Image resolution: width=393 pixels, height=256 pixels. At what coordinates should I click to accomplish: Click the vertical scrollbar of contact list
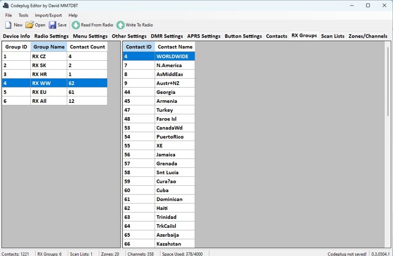pyautogui.click(x=388, y=81)
